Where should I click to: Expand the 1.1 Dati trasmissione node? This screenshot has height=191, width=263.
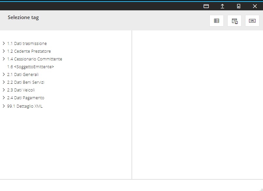[4, 43]
